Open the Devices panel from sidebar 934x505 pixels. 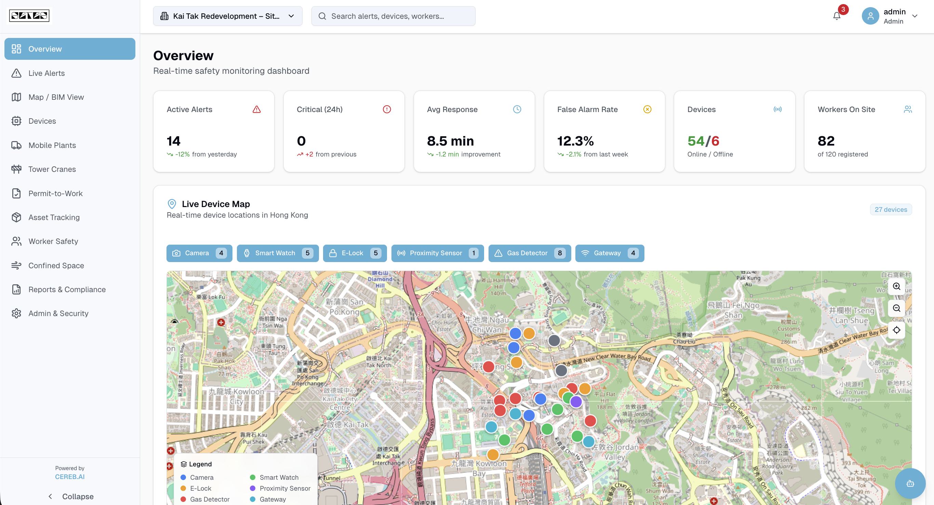click(x=42, y=121)
